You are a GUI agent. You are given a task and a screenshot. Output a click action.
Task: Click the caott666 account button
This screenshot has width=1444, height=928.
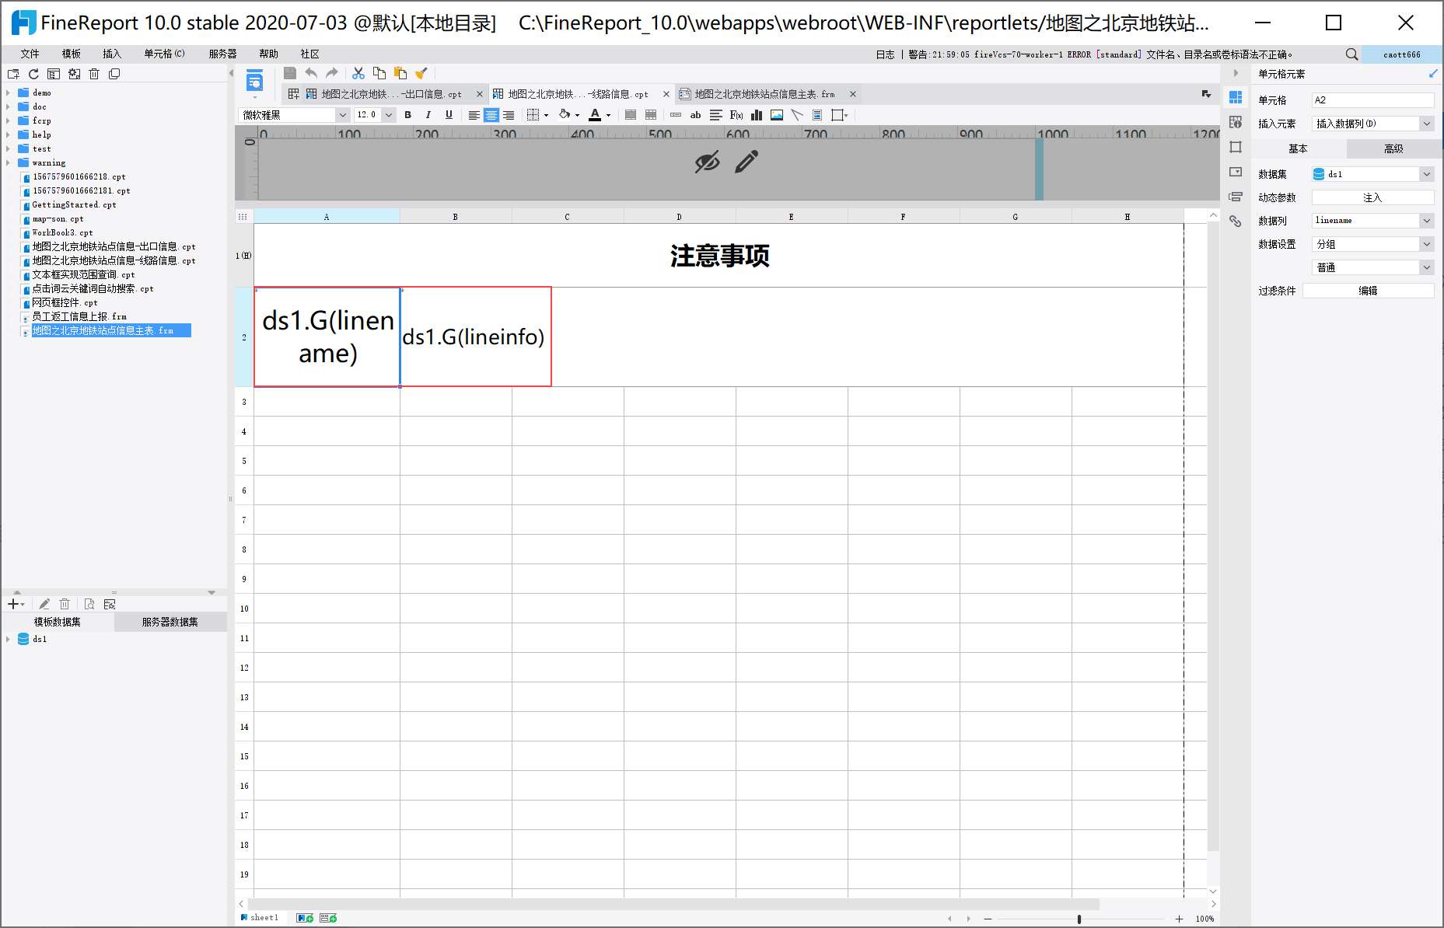point(1401,54)
